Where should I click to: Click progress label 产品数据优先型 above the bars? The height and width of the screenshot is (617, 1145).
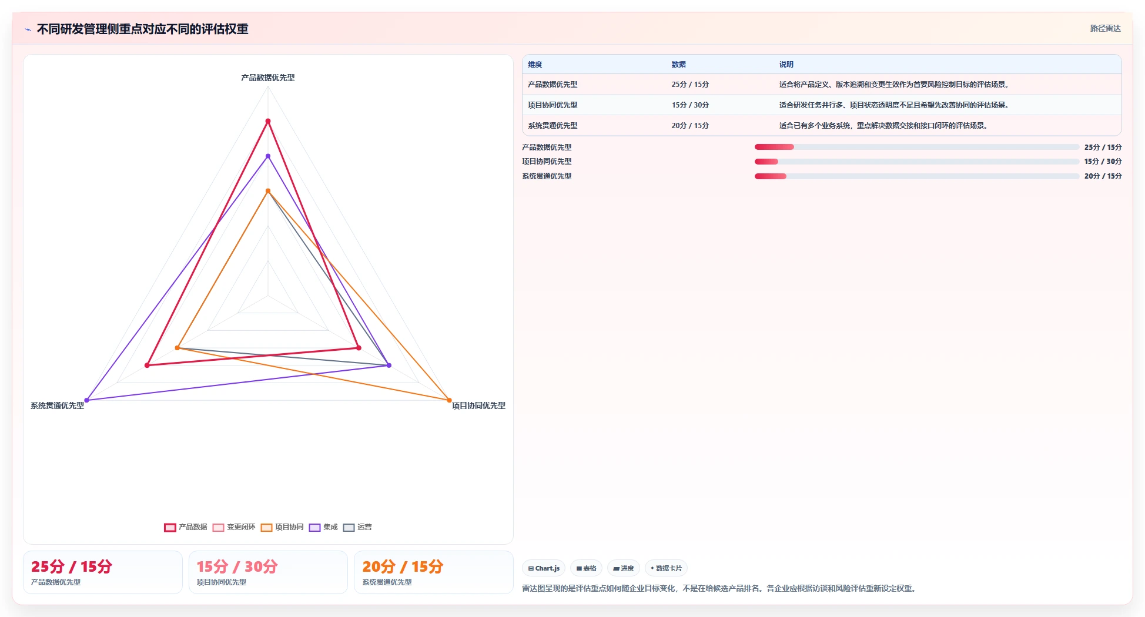547,147
